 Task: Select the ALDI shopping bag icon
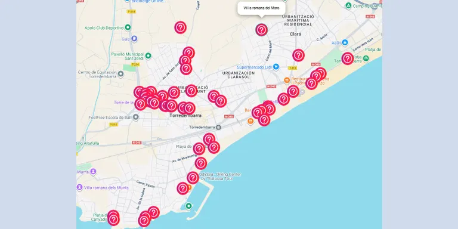[x=345, y=43]
